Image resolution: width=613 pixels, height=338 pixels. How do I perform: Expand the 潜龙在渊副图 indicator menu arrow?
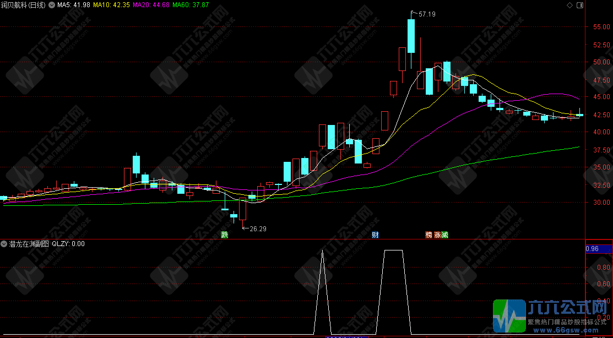pyautogui.click(x=4, y=243)
